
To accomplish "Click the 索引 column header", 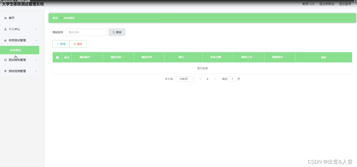I will [x=67, y=57].
